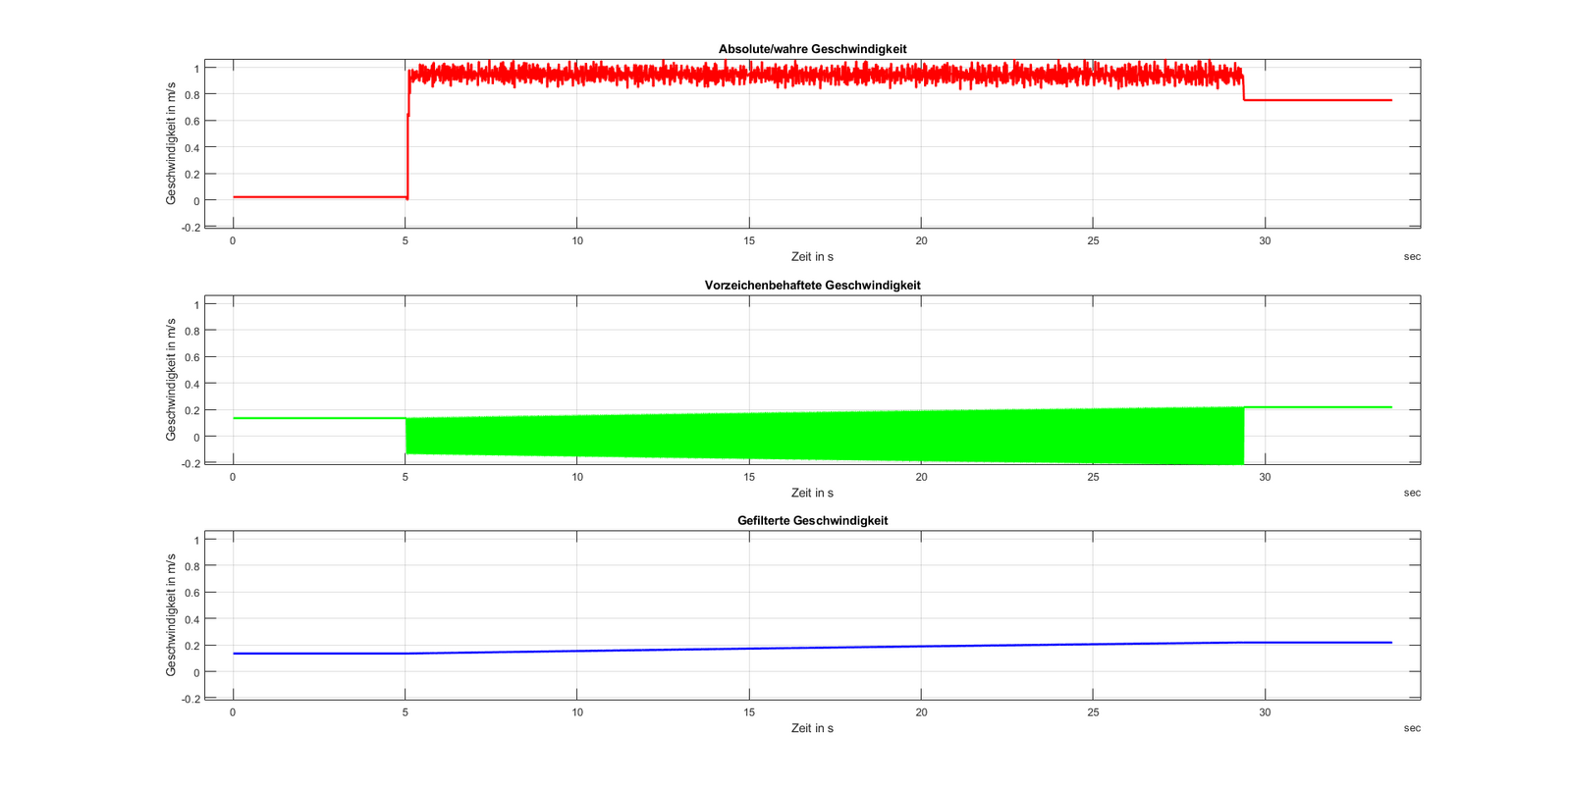Click the middle plot's y-axis label
This screenshot has height=787, width=1570.
(x=171, y=380)
